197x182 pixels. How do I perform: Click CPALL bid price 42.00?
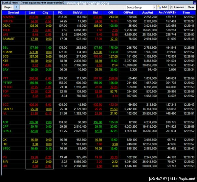click(x=98, y=131)
